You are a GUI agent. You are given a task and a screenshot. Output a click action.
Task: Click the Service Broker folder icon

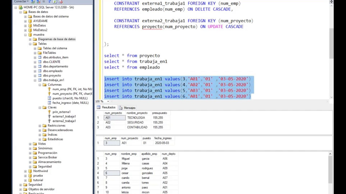(x=35, y=157)
